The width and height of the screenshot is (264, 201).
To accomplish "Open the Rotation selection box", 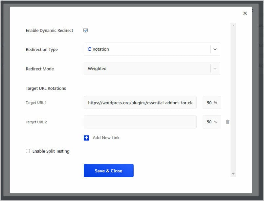I will coord(152,49).
